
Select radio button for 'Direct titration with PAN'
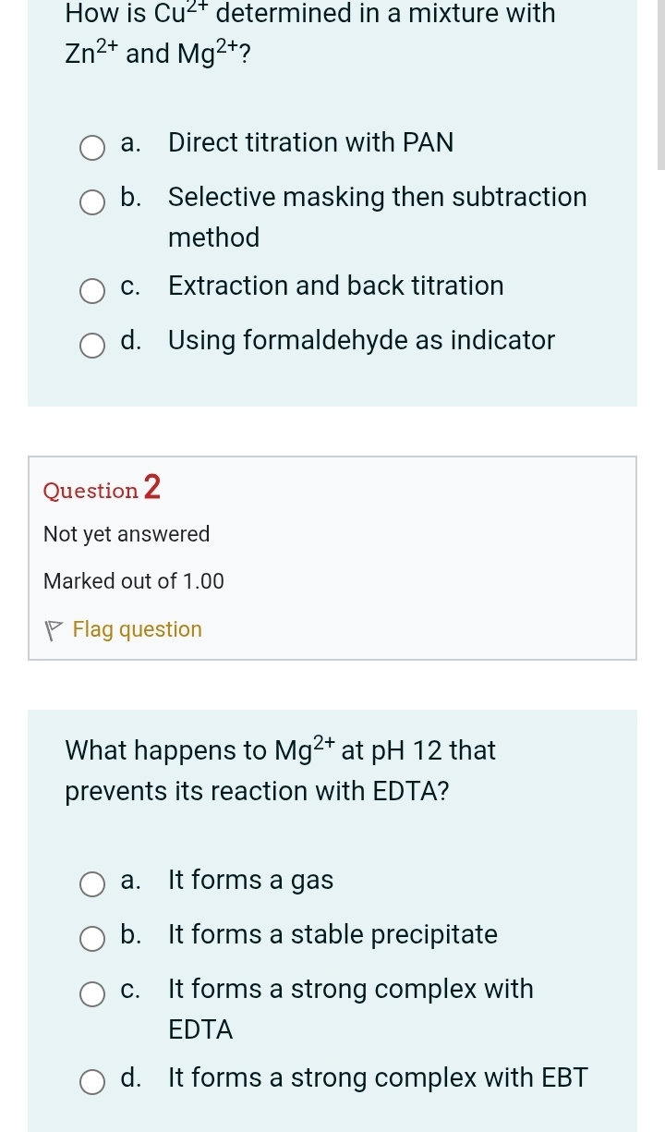(91, 146)
